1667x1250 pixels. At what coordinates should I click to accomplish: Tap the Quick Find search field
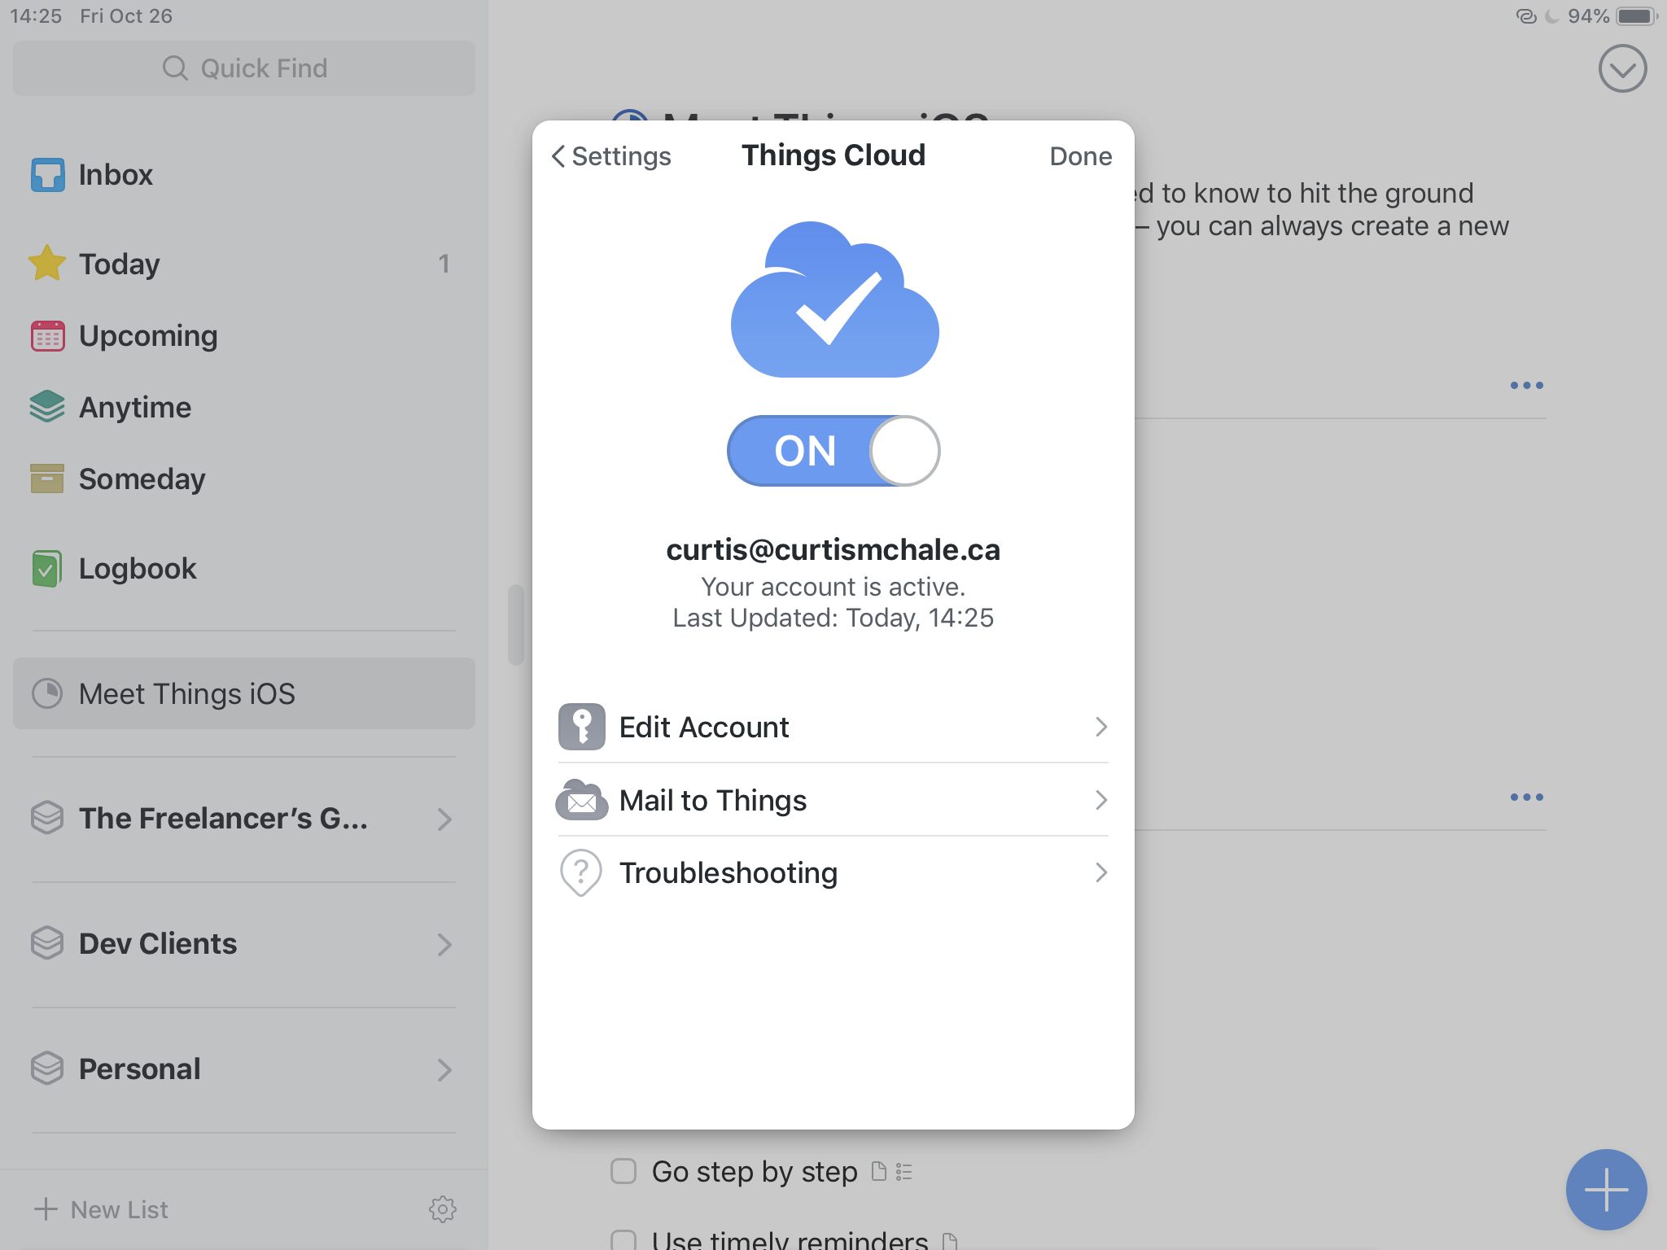click(244, 68)
